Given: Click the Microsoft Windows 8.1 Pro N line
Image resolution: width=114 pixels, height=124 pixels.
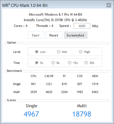Looking at the screenshot, I should click(55, 15).
